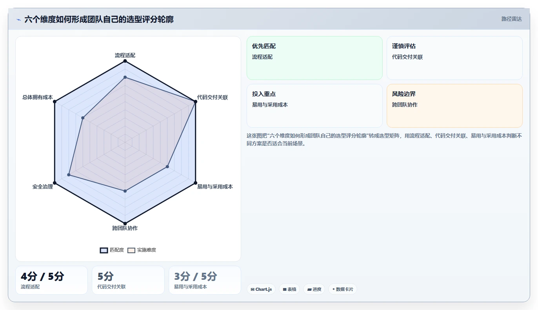Click the 易用与采用成本 caption under 3分 / 5分
Image resolution: width=538 pixels, height=310 pixels.
coord(191,287)
